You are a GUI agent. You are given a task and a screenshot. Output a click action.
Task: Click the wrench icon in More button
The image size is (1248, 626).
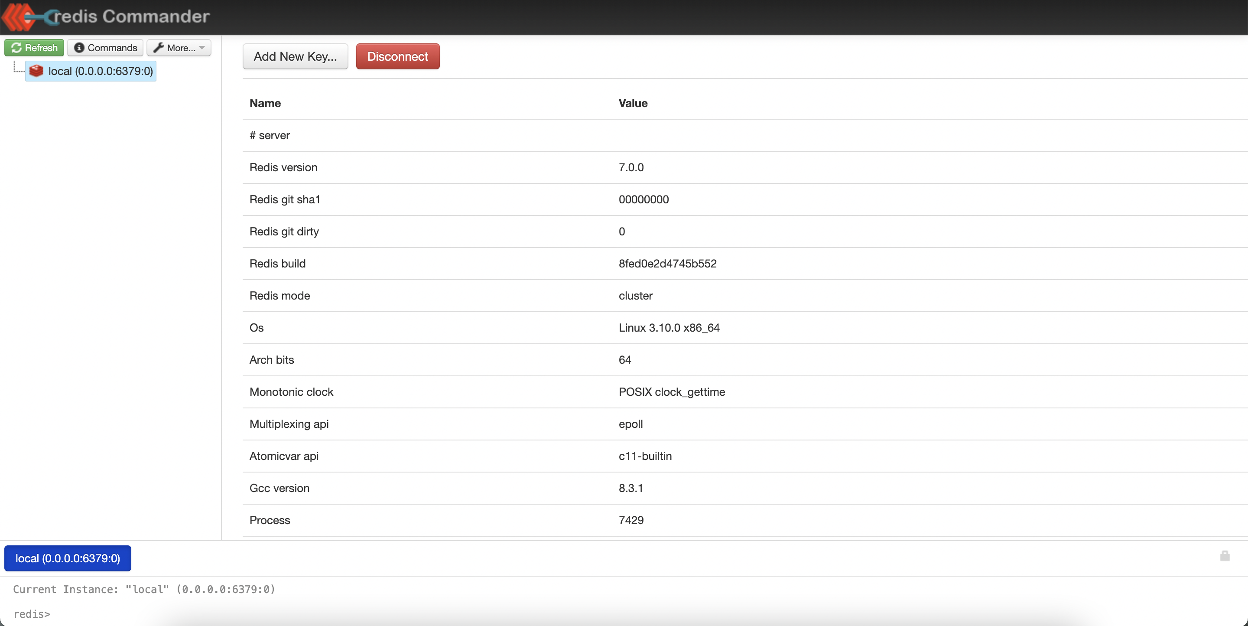[159, 48]
